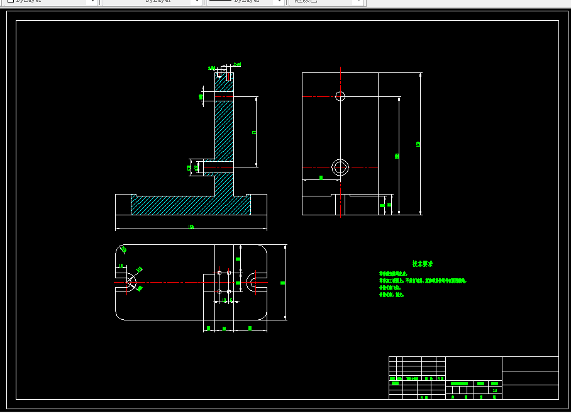The image size is (571, 413).
Task: Select the small upper circle in side view
Action: (x=340, y=96)
